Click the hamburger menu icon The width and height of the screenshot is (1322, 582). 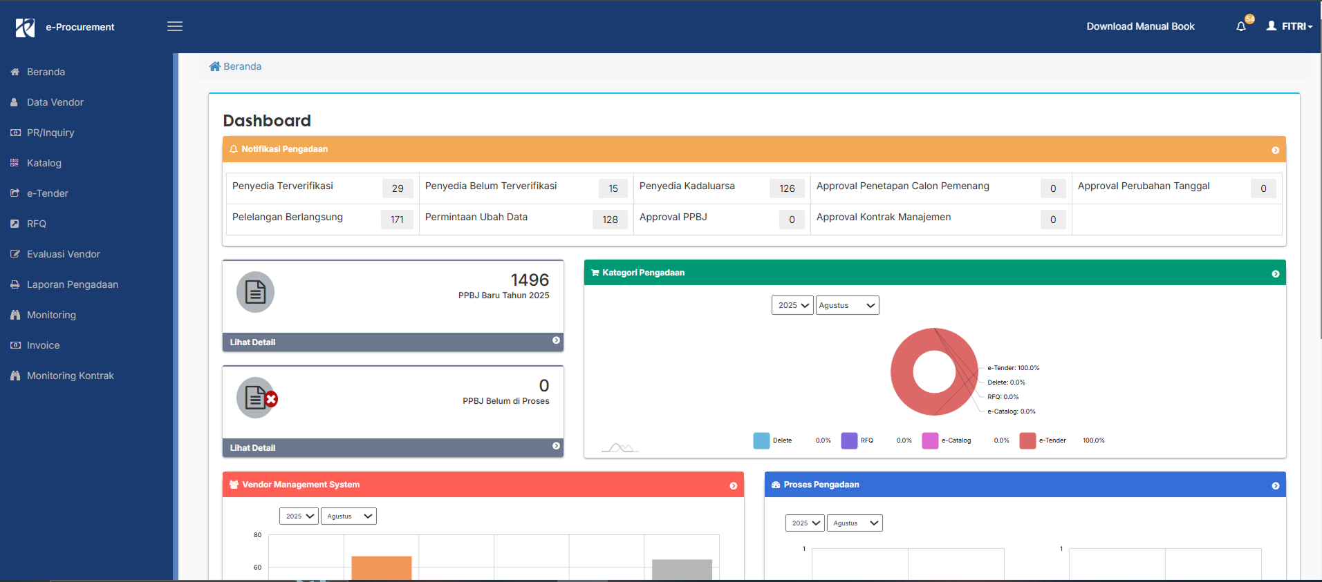click(x=175, y=26)
